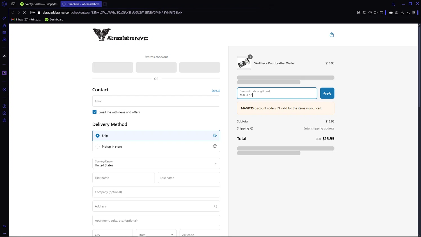Screen dimensions: 421x237
Task: Focus the Address input field
Action: tap(156, 206)
